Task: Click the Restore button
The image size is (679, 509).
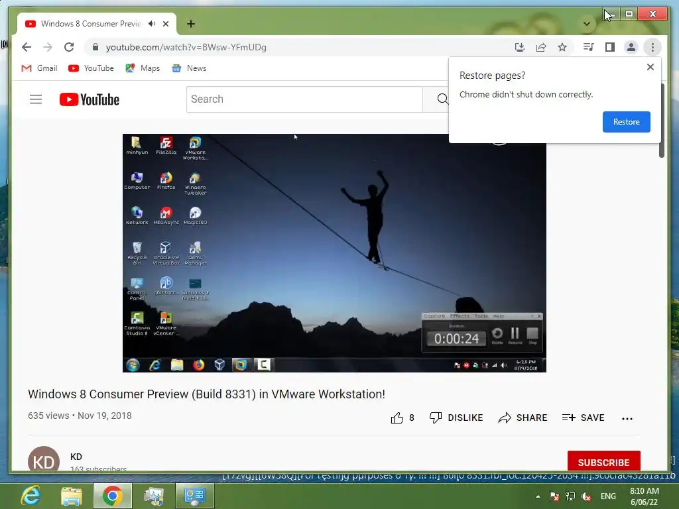Action: point(626,122)
